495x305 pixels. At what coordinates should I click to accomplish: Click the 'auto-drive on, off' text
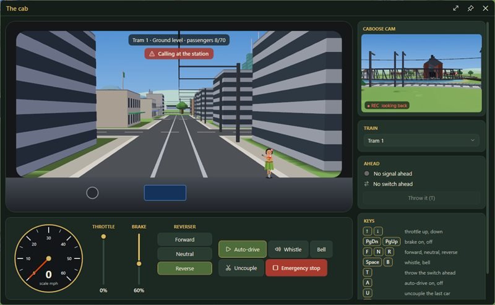coord(423,283)
